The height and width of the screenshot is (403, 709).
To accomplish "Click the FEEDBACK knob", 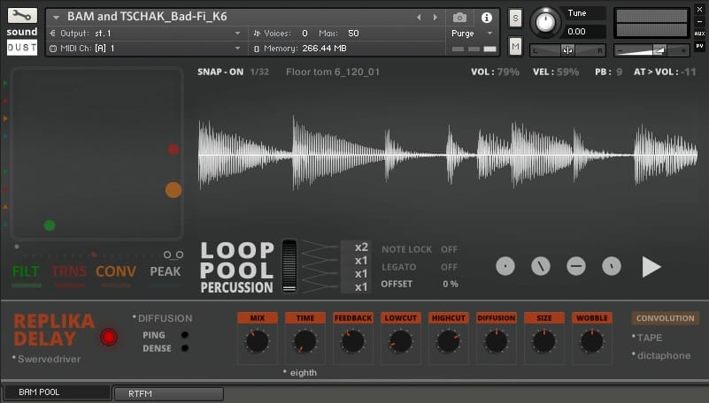I will 352,341.
